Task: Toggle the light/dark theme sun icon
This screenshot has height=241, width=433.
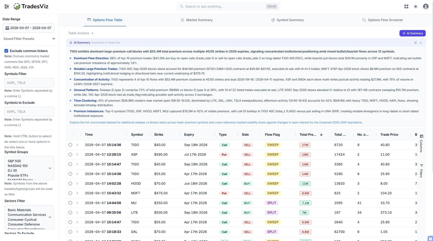Action: [x=416, y=6]
